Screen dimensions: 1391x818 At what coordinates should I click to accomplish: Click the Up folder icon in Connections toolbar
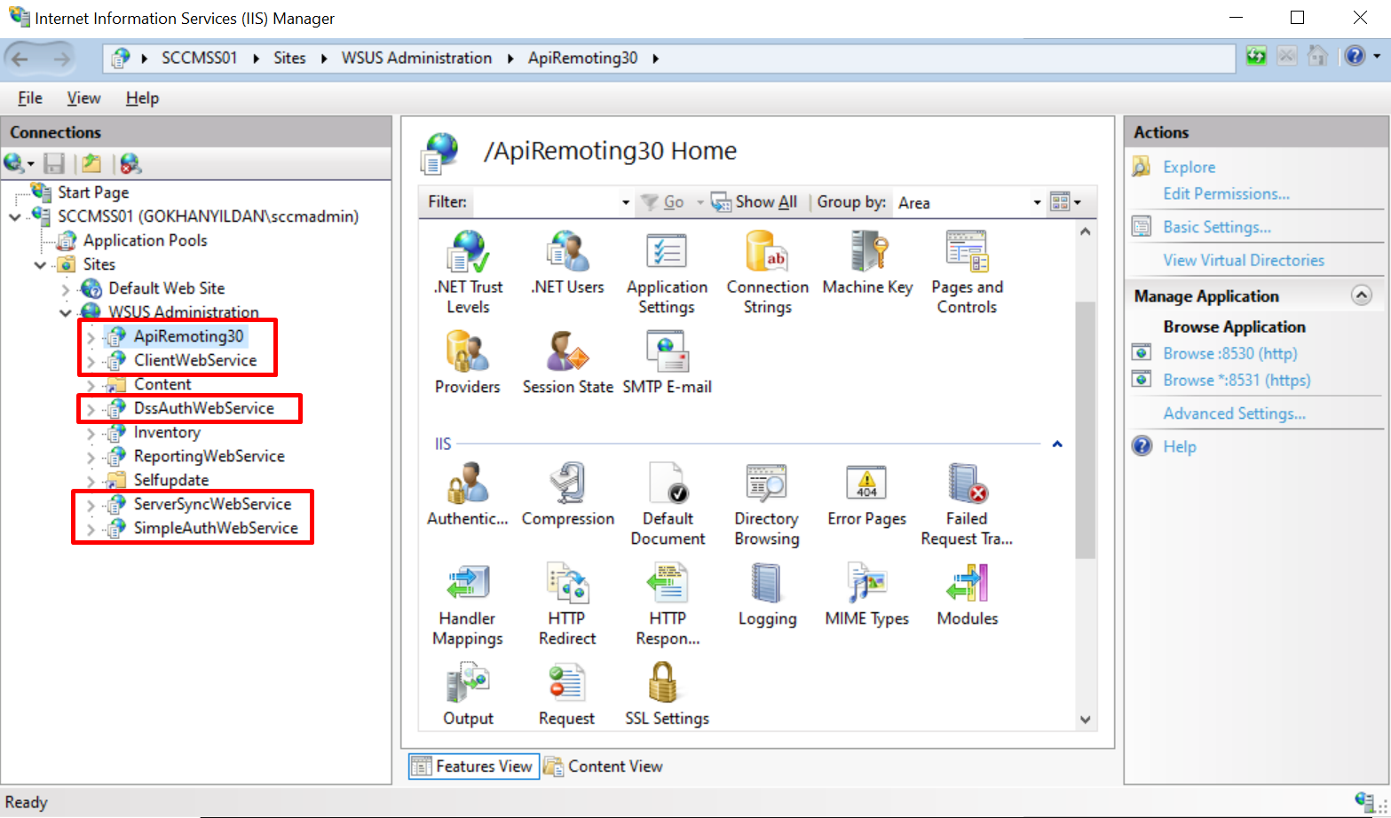[91, 163]
